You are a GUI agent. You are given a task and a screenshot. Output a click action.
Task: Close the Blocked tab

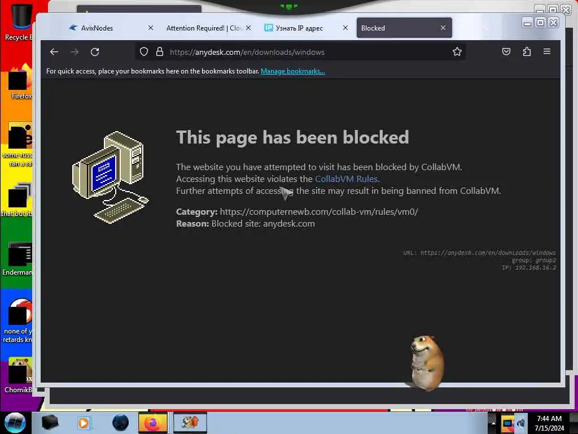[x=443, y=28]
